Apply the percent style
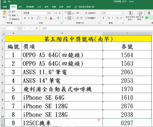Viewport: 153px width, 127px height. click(109, 18)
